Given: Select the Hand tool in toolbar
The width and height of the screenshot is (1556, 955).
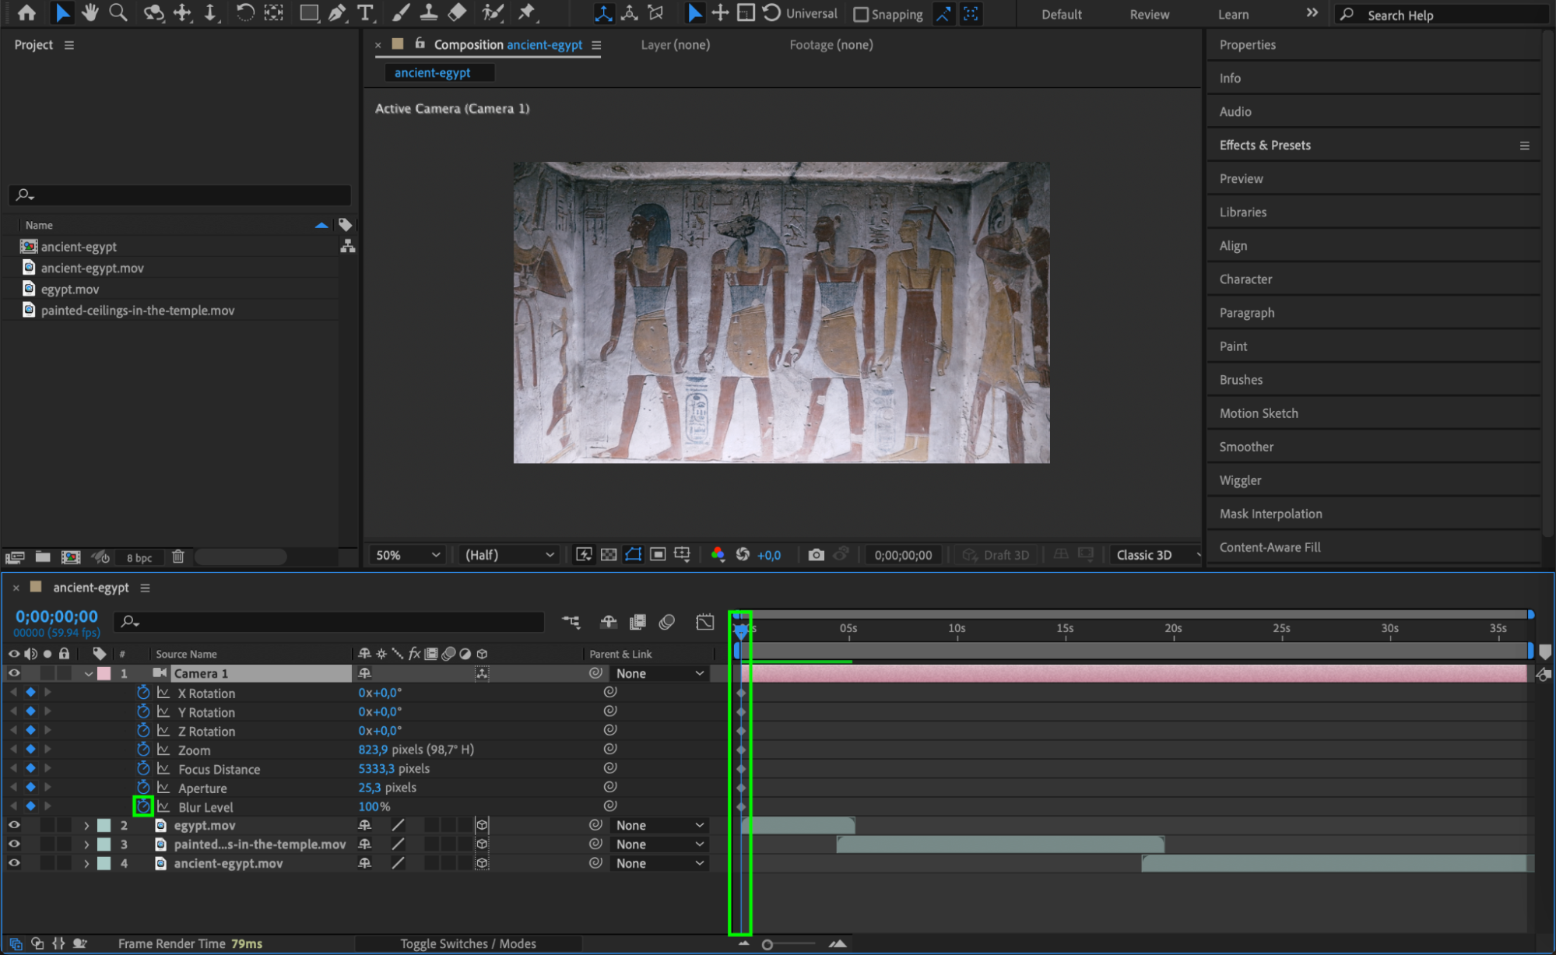Looking at the screenshot, I should tap(90, 12).
